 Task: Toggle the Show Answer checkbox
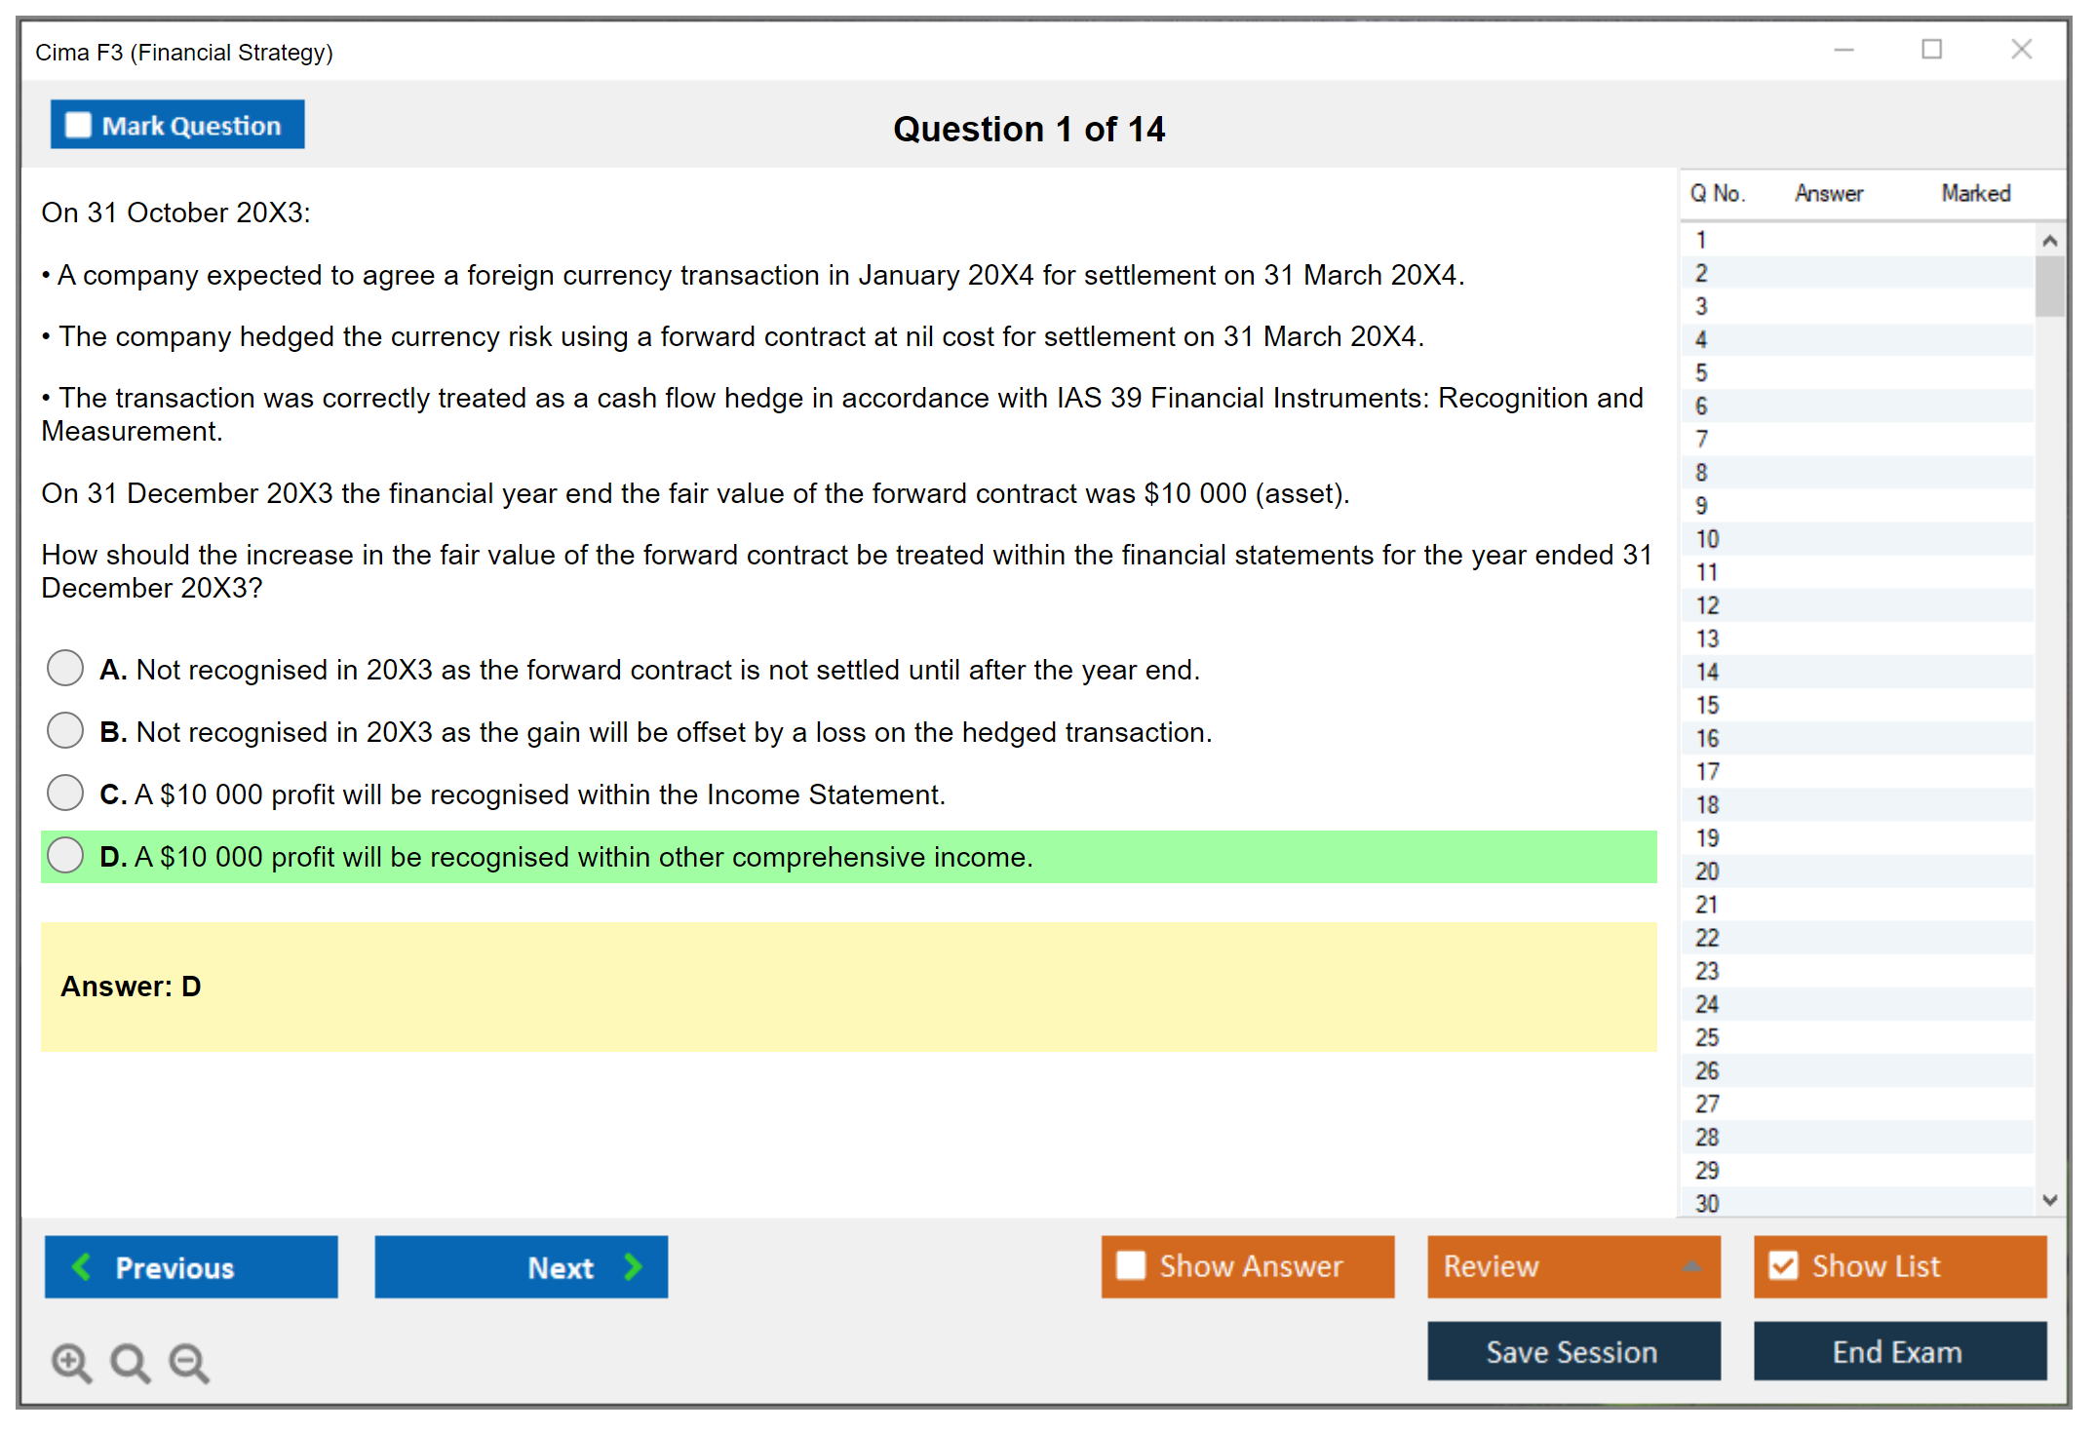click(x=1131, y=1265)
